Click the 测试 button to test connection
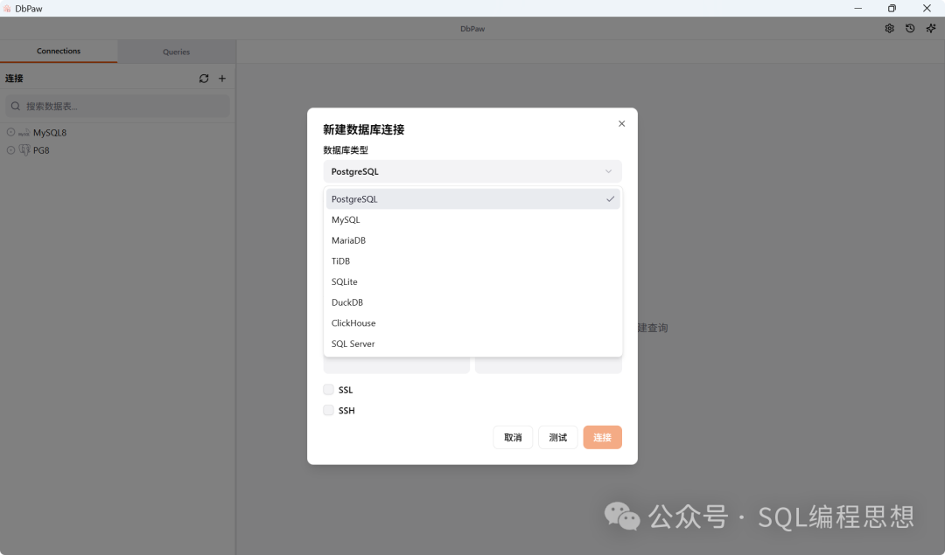 (x=557, y=437)
